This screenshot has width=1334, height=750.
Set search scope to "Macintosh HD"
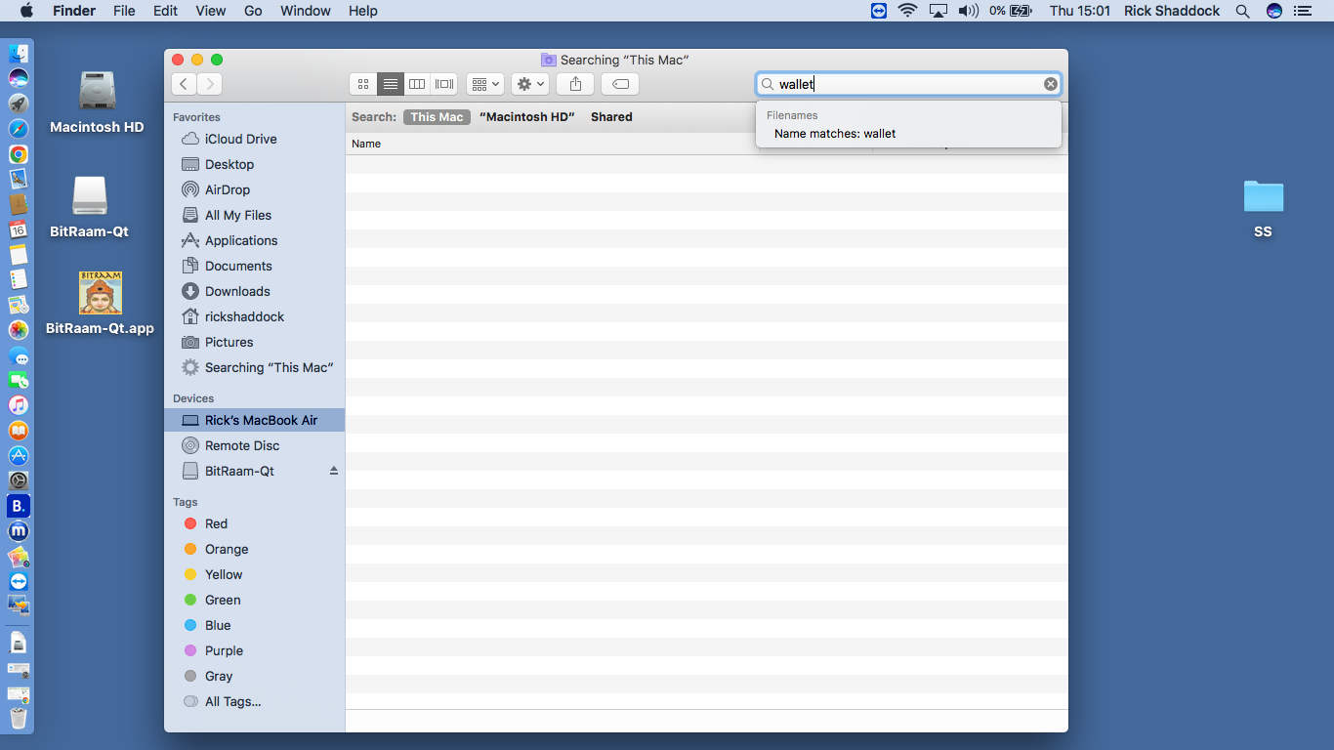[x=526, y=117]
